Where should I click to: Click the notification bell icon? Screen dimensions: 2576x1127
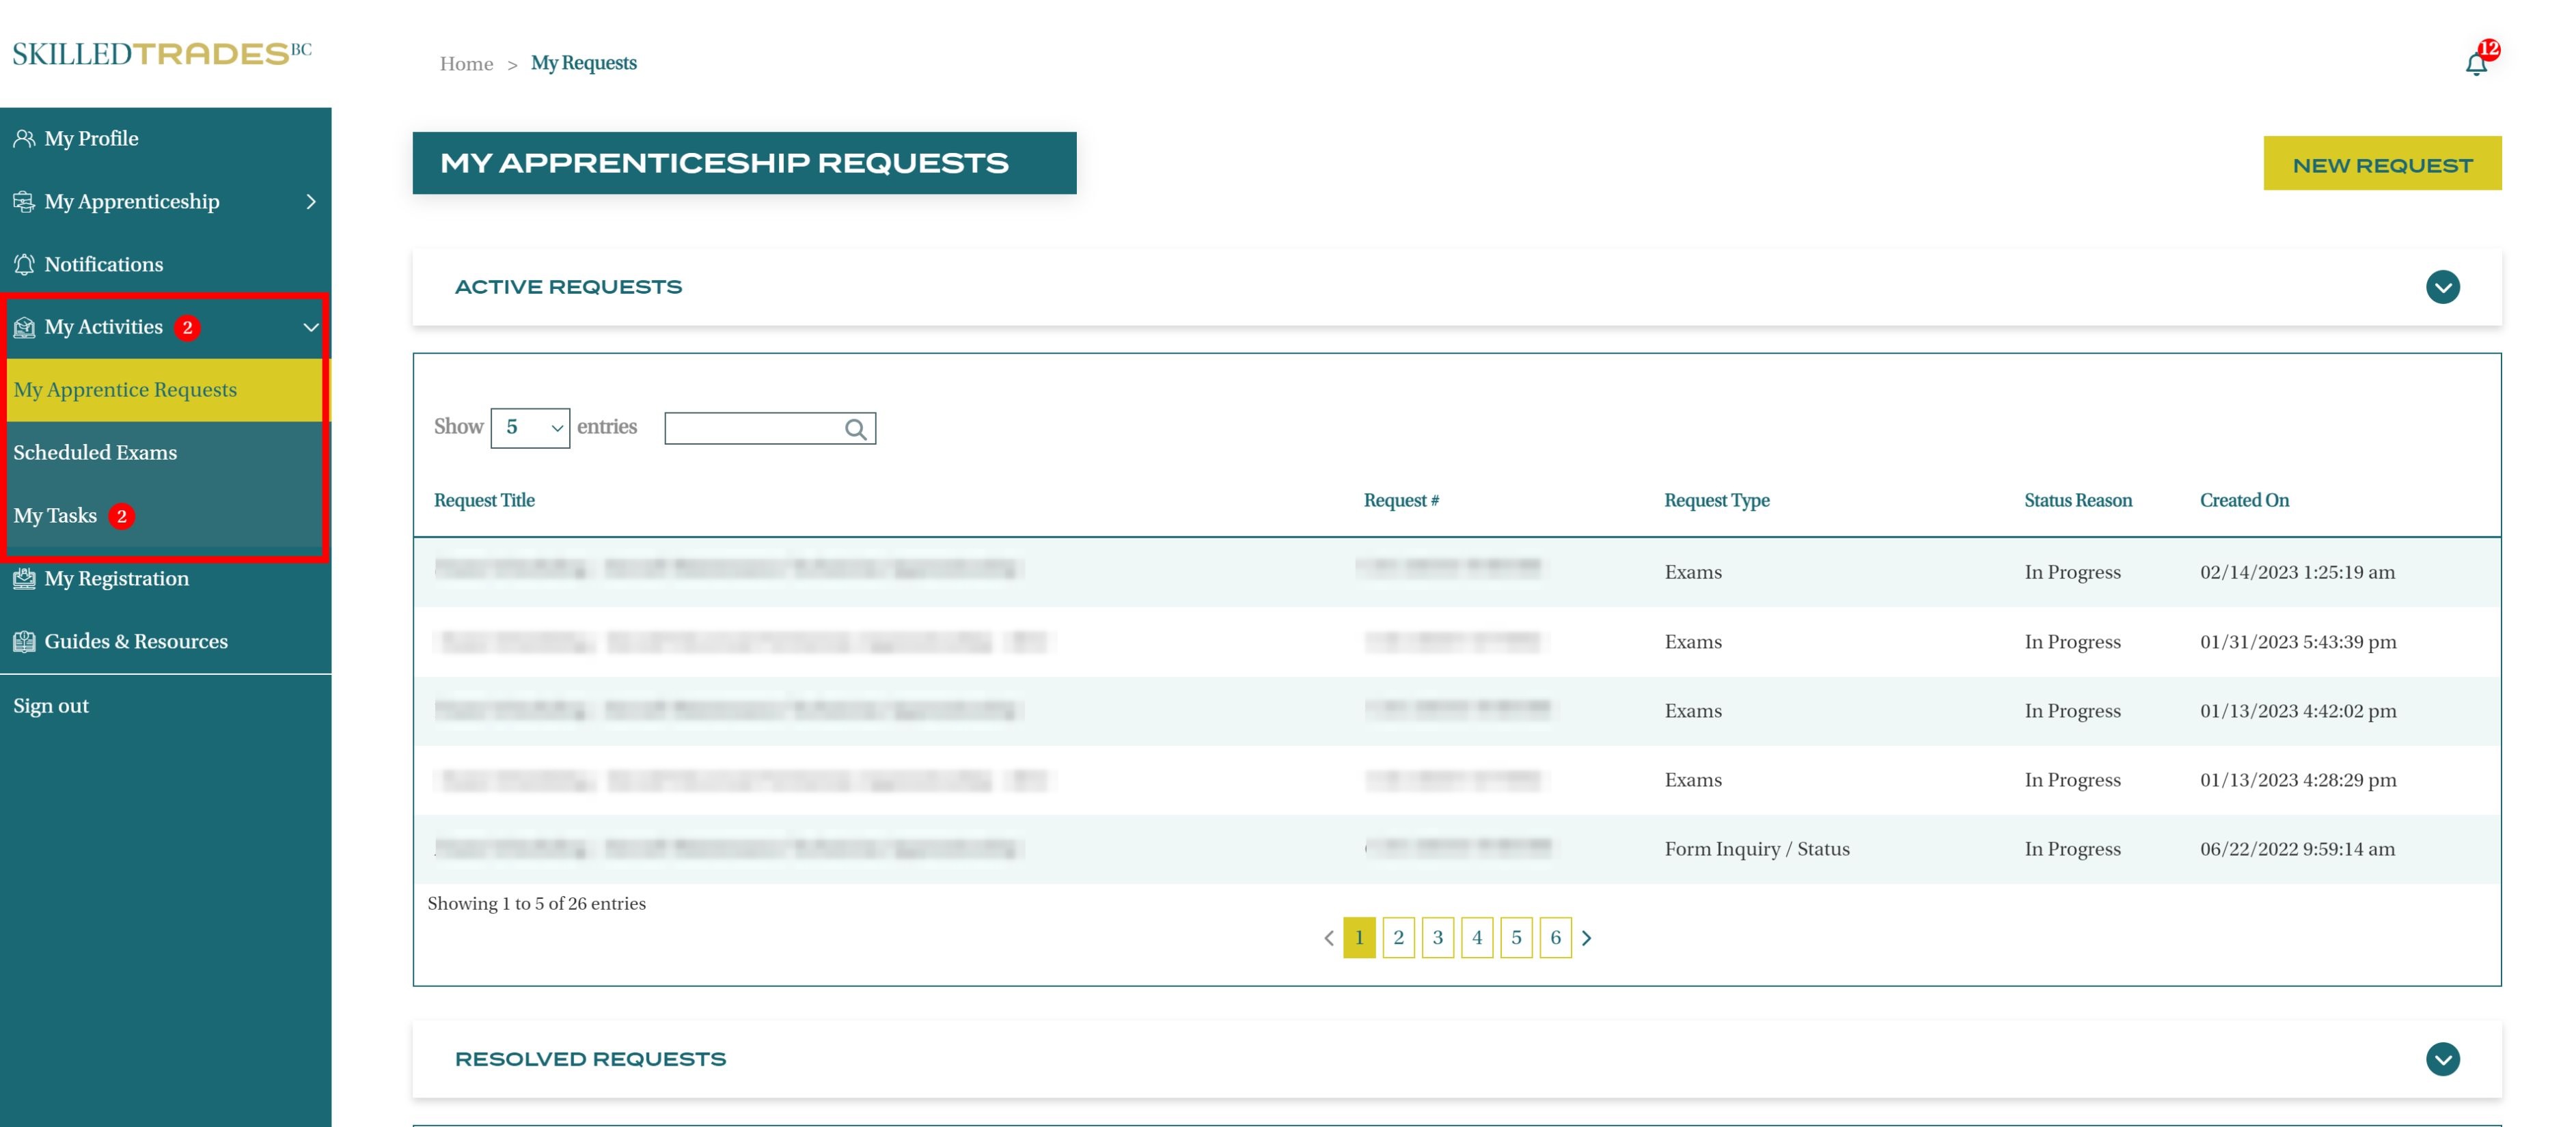(2475, 64)
